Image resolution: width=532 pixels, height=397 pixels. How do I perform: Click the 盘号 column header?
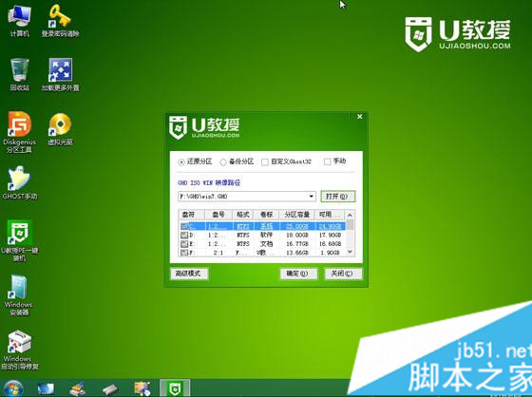pos(218,215)
